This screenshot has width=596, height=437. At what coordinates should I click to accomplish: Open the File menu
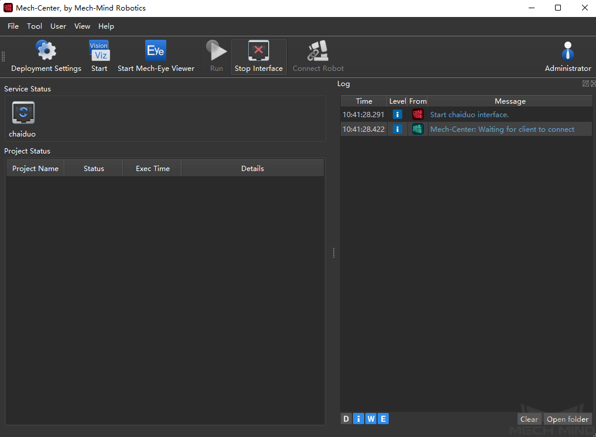point(13,26)
